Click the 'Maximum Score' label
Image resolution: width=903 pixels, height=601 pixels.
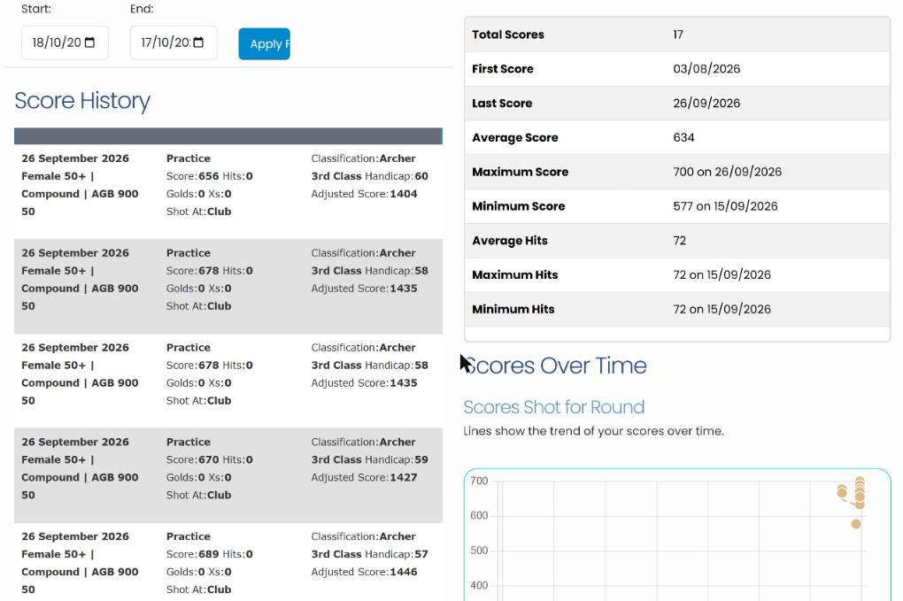(520, 172)
